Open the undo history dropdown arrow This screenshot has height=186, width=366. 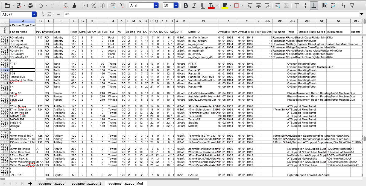46,5
